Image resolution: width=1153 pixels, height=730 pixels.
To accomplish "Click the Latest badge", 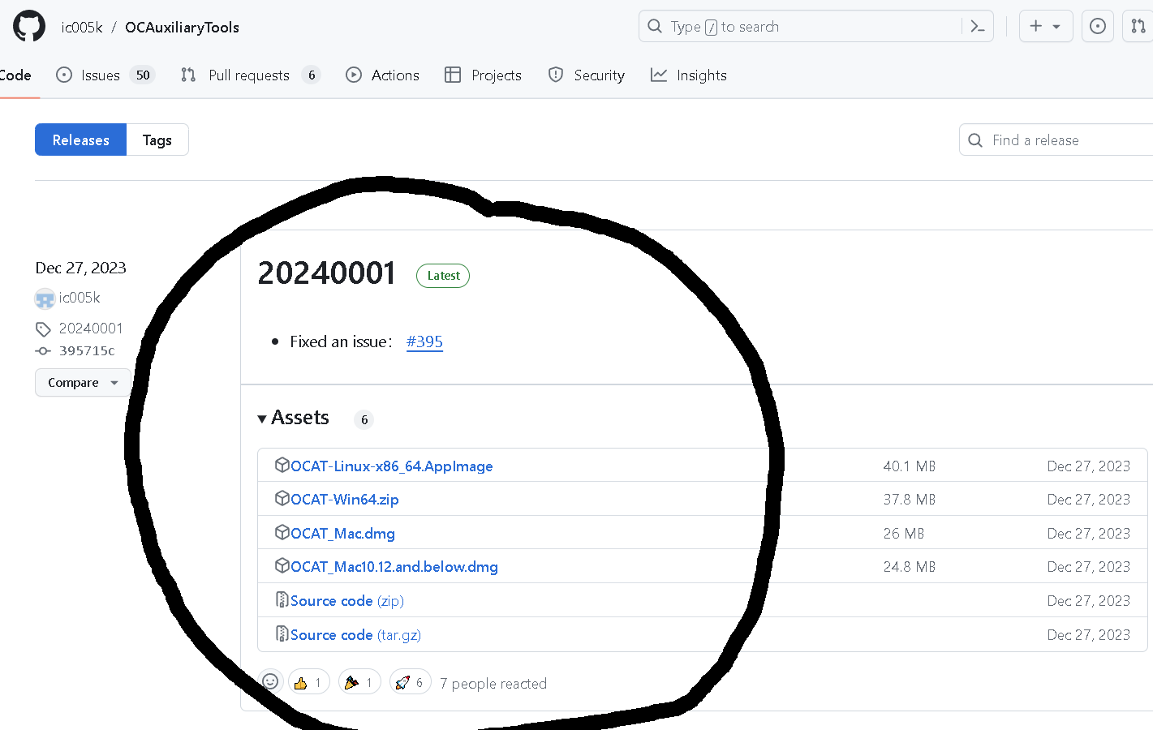I will (443, 276).
